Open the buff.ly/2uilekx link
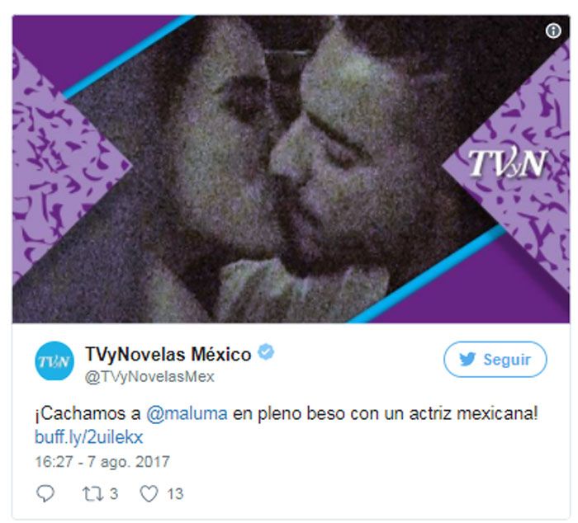This screenshot has width=578, height=523. pyautogui.click(x=88, y=437)
